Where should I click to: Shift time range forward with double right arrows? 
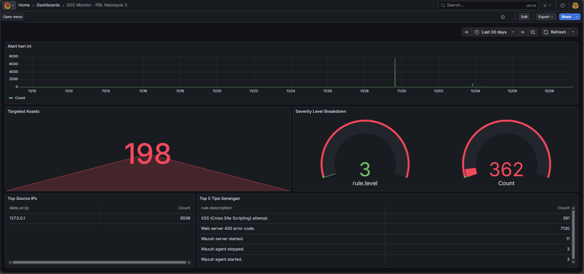tap(522, 32)
